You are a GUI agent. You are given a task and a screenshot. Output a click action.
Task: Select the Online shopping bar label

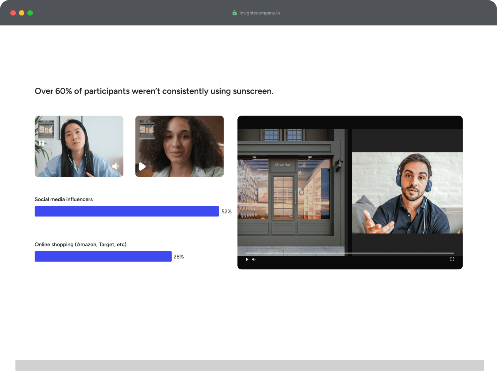pos(80,244)
